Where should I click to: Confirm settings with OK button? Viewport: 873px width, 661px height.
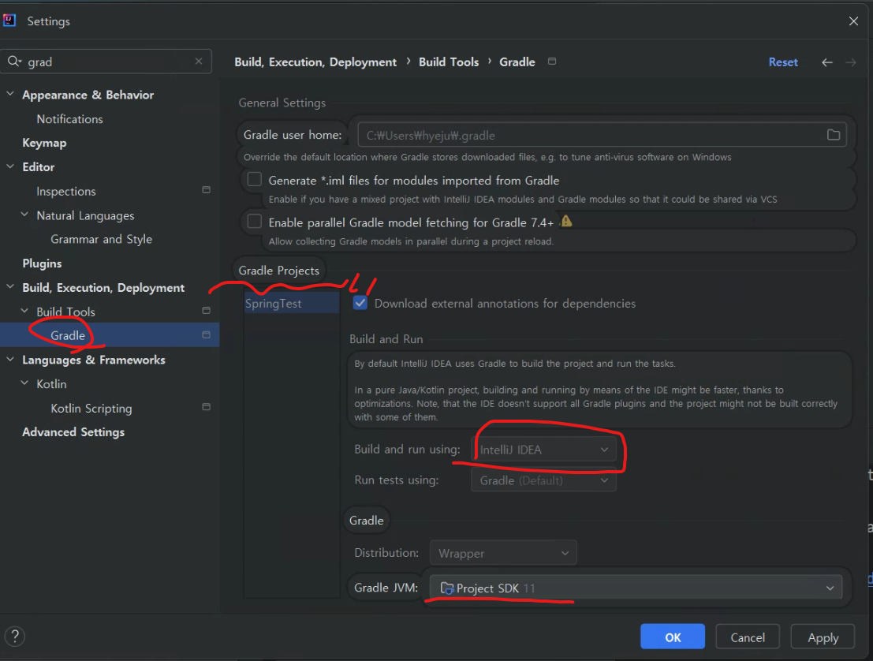click(x=672, y=637)
